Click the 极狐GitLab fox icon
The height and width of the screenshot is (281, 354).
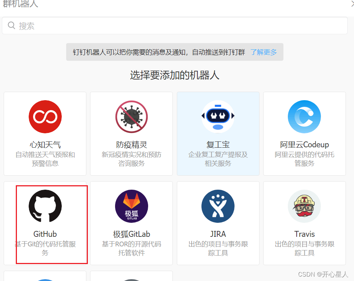[x=132, y=206]
